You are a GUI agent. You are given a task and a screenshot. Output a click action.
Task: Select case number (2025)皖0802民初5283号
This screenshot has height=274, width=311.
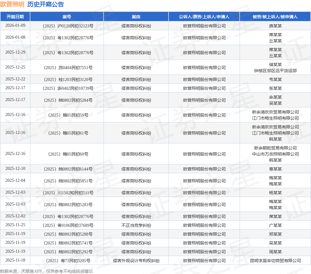[x=68, y=205]
